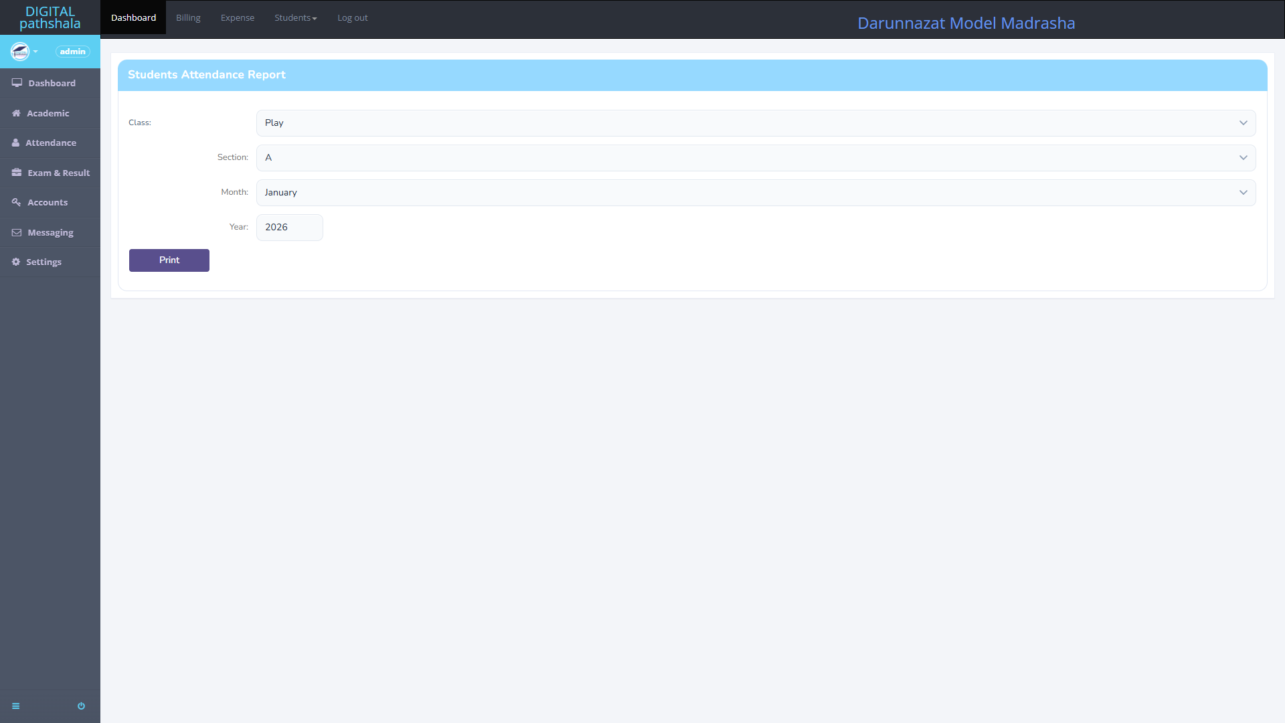Click the Attendance person icon
This screenshot has height=723, width=1285.
(x=15, y=143)
